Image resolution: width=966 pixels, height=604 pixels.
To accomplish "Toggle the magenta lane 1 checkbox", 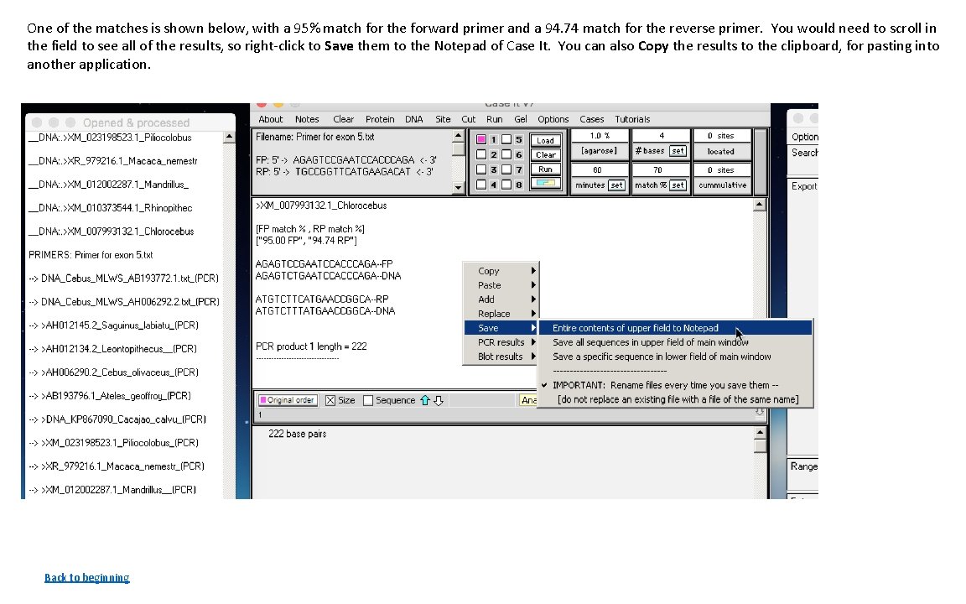I will [x=481, y=140].
